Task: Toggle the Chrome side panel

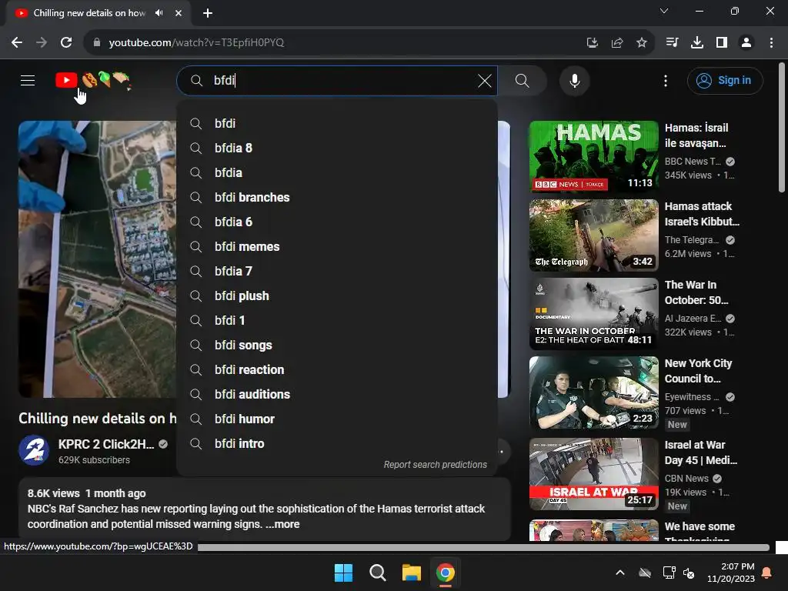Action: [x=722, y=43]
